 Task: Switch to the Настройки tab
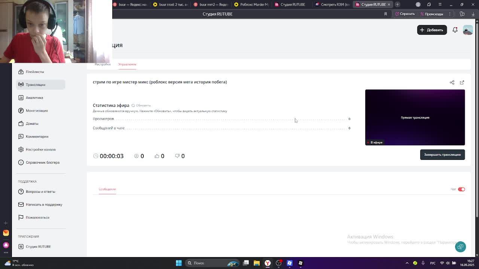103,64
